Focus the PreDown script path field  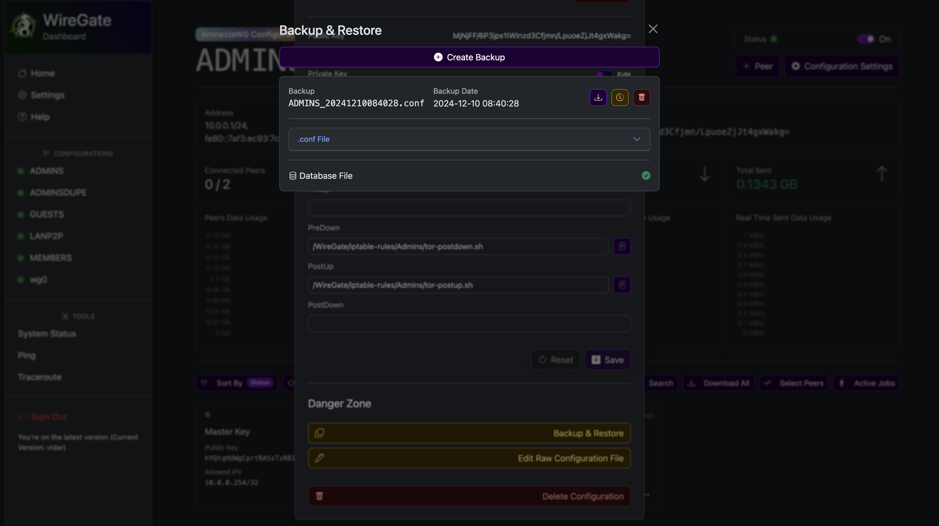pos(458,246)
